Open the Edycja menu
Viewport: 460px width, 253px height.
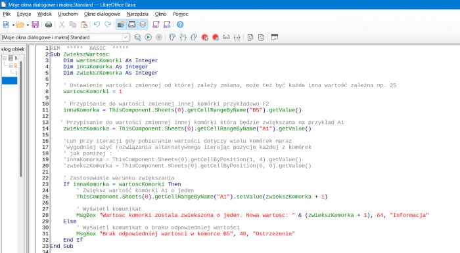pos(24,14)
